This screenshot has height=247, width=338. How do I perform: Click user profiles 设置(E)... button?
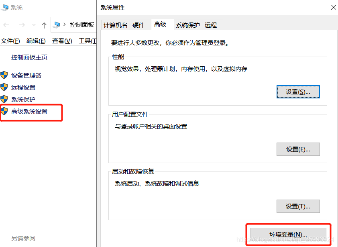click(298, 149)
